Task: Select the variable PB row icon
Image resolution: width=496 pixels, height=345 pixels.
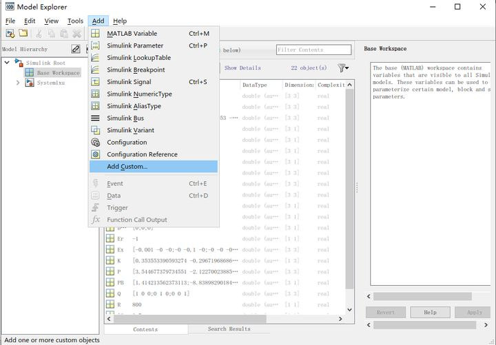Action: coord(110,282)
